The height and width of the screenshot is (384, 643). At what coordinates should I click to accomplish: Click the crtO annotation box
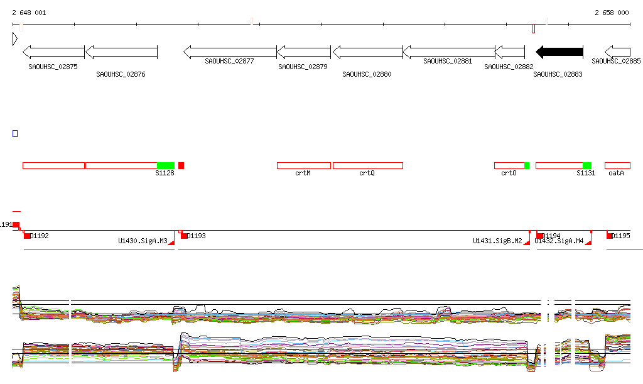[x=509, y=165]
